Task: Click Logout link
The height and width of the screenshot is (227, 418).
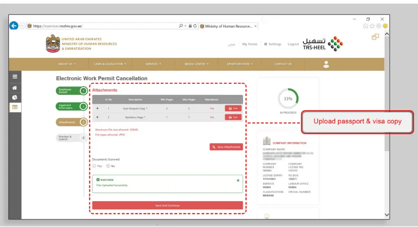Action: (x=293, y=44)
